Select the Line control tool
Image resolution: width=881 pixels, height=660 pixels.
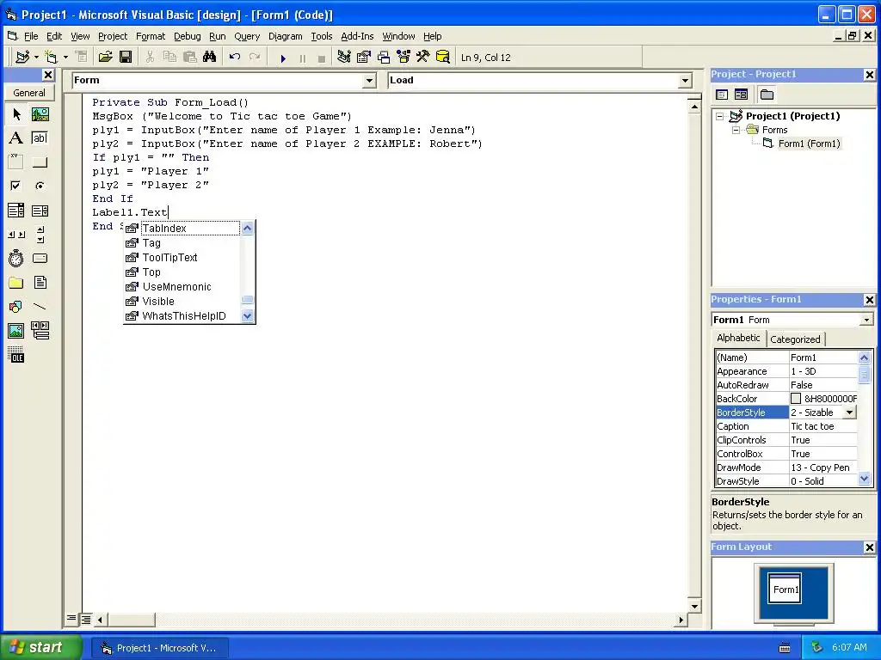coord(40,307)
